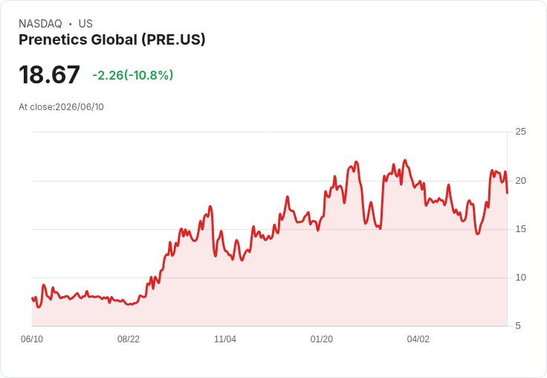Viewport: 547px width, 378px height.
Task: Click the rightmost end of the price line
Action: [507, 193]
